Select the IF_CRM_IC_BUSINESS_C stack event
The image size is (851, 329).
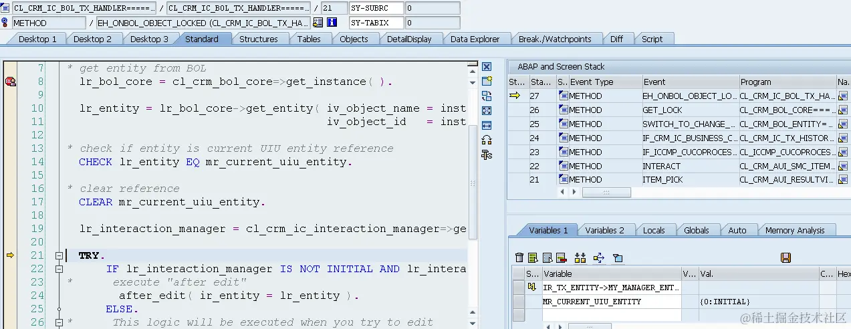point(689,138)
